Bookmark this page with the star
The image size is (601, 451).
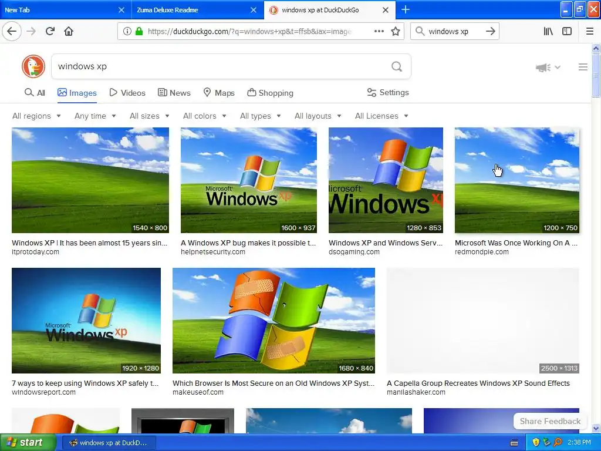(x=396, y=32)
